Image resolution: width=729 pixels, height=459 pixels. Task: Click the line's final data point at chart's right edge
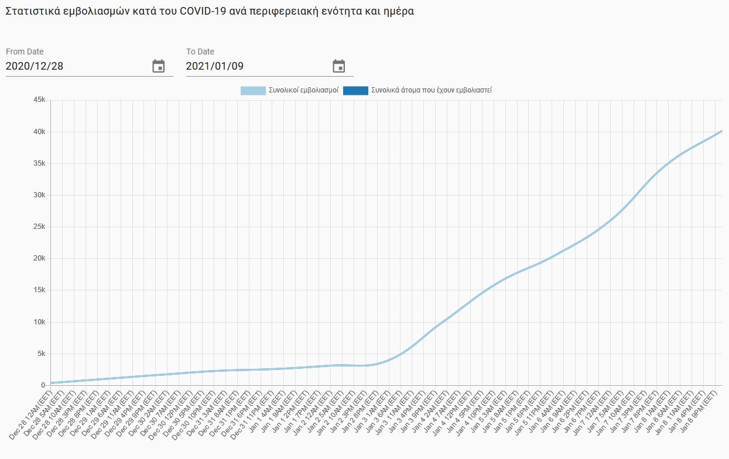click(721, 131)
